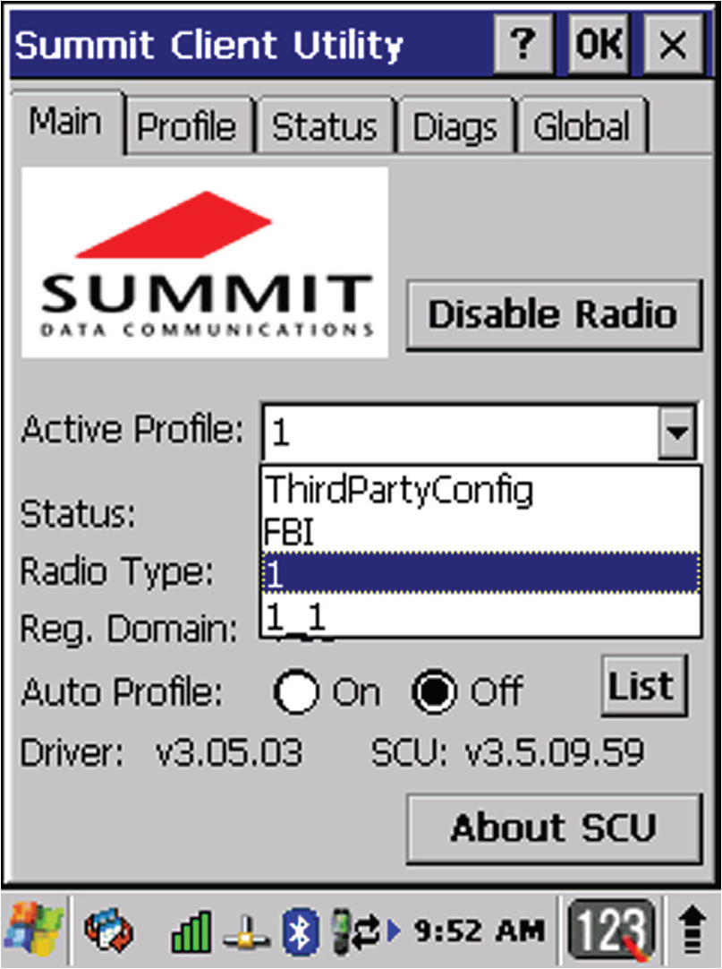Switch to the Global tab

582,126
